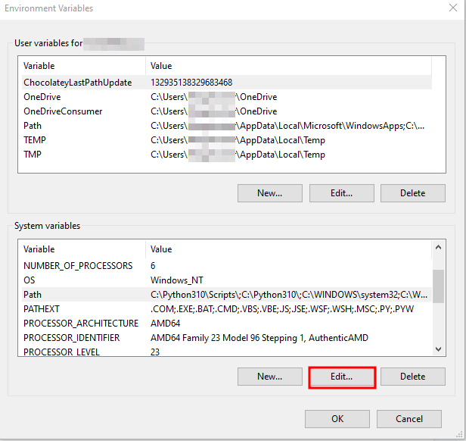Image resolution: width=466 pixels, height=441 pixels.
Task: Select the TEMP user variable row
Action: coord(35,140)
